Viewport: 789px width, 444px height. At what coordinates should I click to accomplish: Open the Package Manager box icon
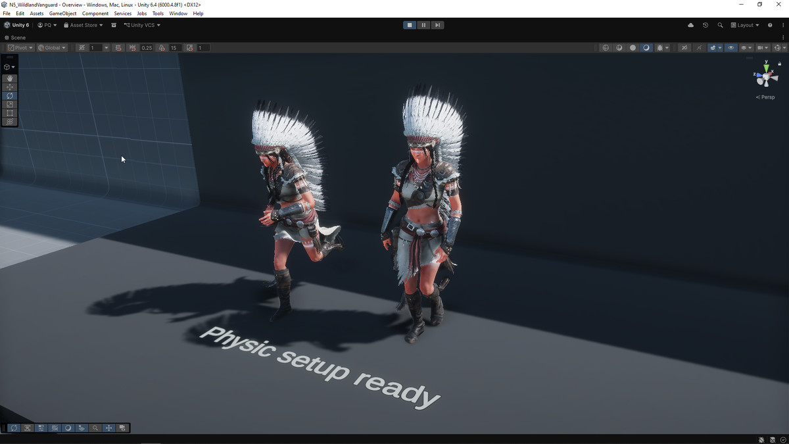(114, 25)
